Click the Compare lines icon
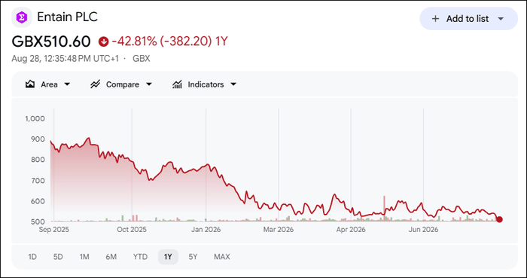 [x=96, y=84]
